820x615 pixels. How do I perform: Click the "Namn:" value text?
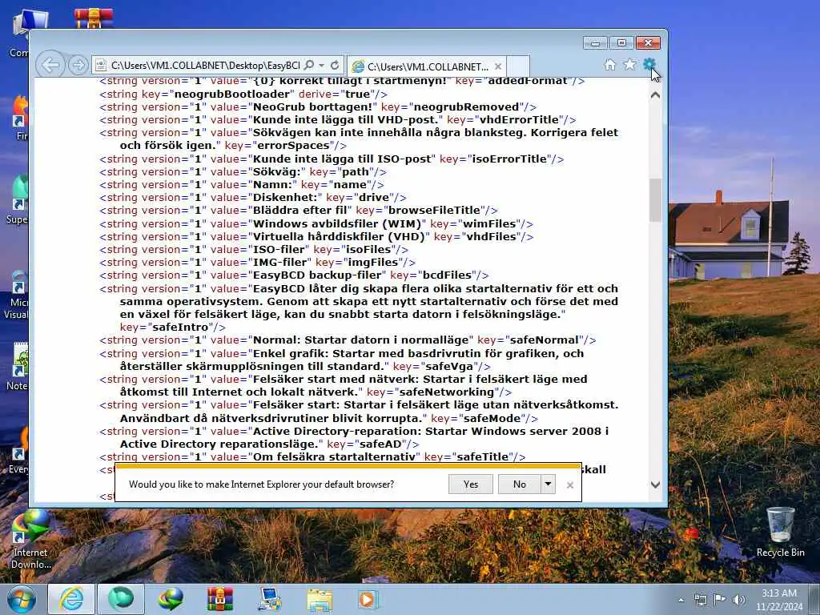273,185
